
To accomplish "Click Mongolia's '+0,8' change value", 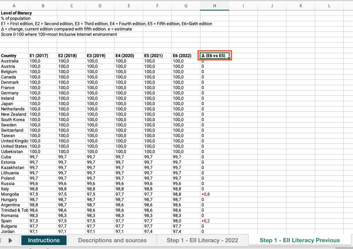I will tap(214, 194).
